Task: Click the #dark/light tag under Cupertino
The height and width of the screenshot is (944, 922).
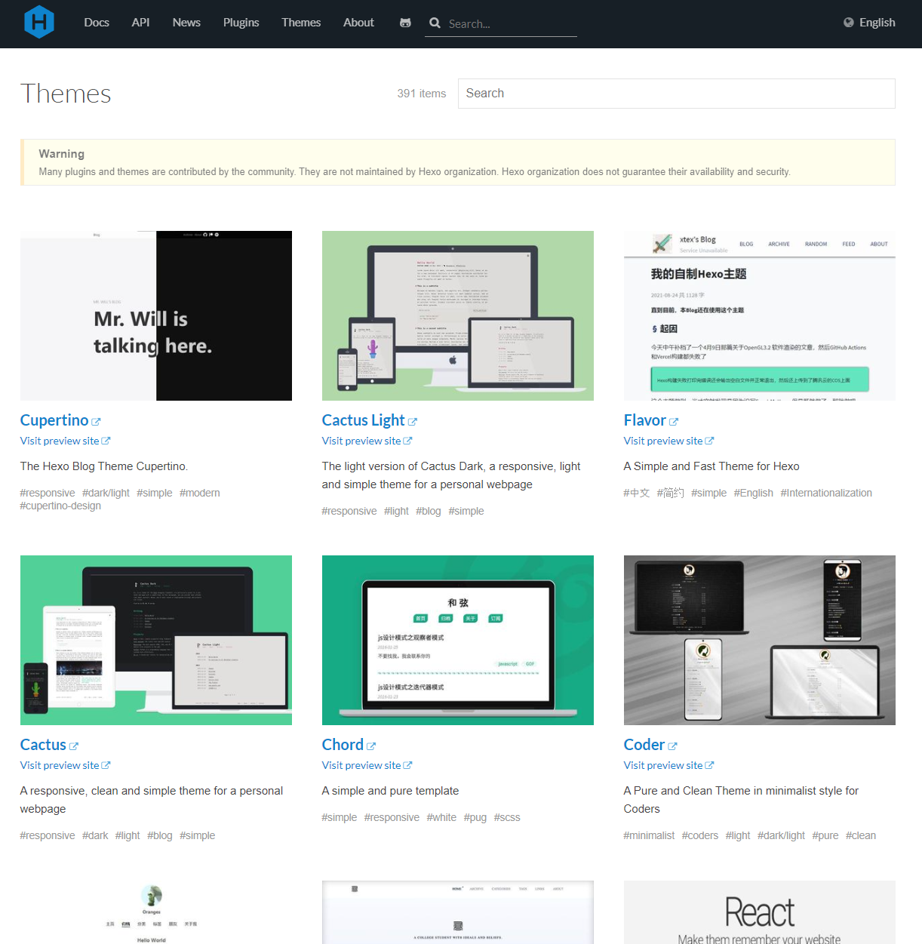Action: coord(106,493)
